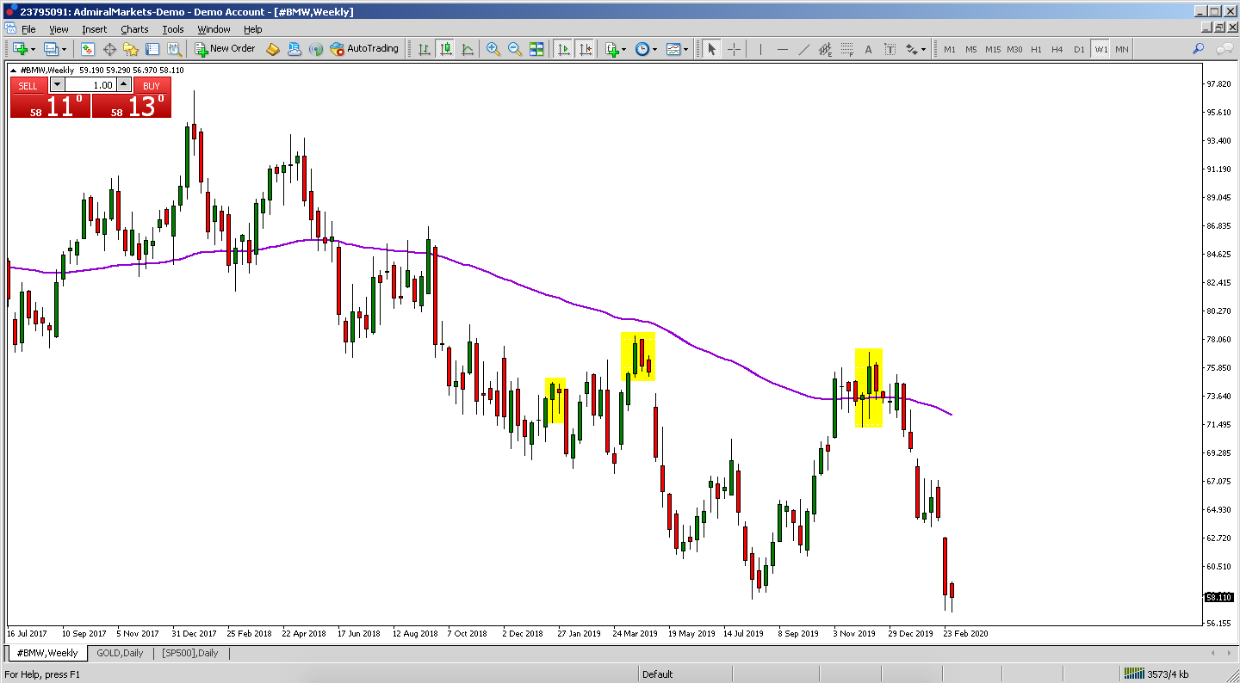Select the standard cursor arrow mode

(x=712, y=49)
